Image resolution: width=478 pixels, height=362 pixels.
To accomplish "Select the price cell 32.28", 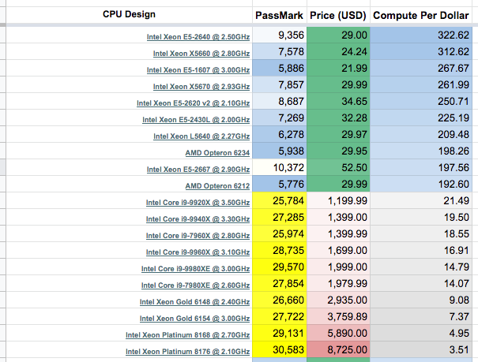I will point(338,118).
